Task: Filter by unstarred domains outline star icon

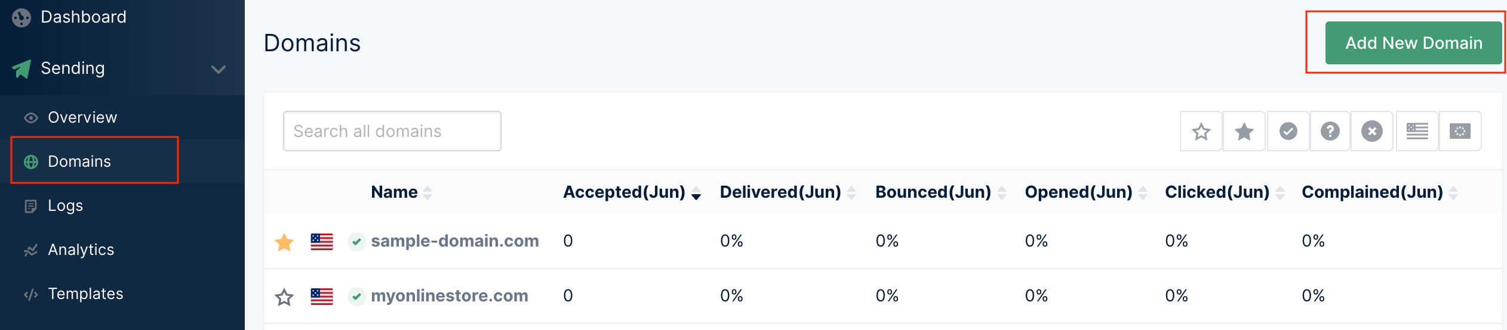Action: pos(1201,131)
